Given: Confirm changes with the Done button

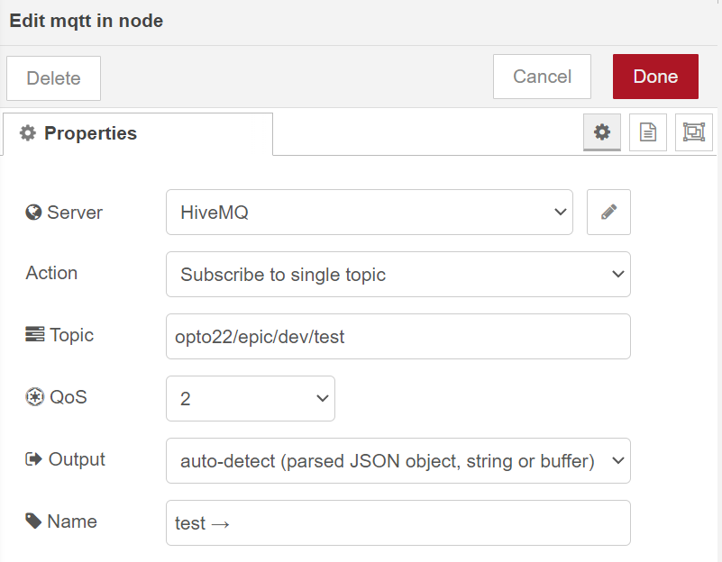Looking at the screenshot, I should pos(655,77).
